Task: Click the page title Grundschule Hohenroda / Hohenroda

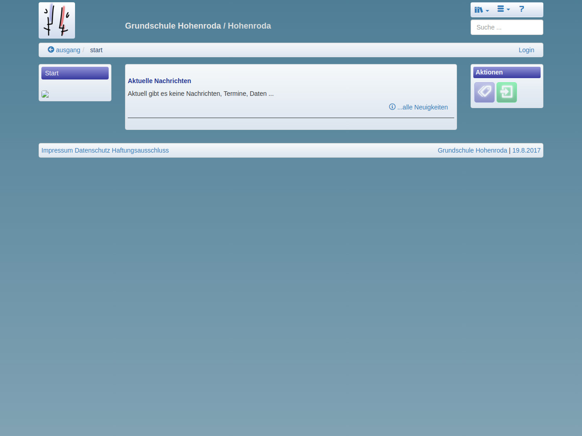Action: [198, 26]
